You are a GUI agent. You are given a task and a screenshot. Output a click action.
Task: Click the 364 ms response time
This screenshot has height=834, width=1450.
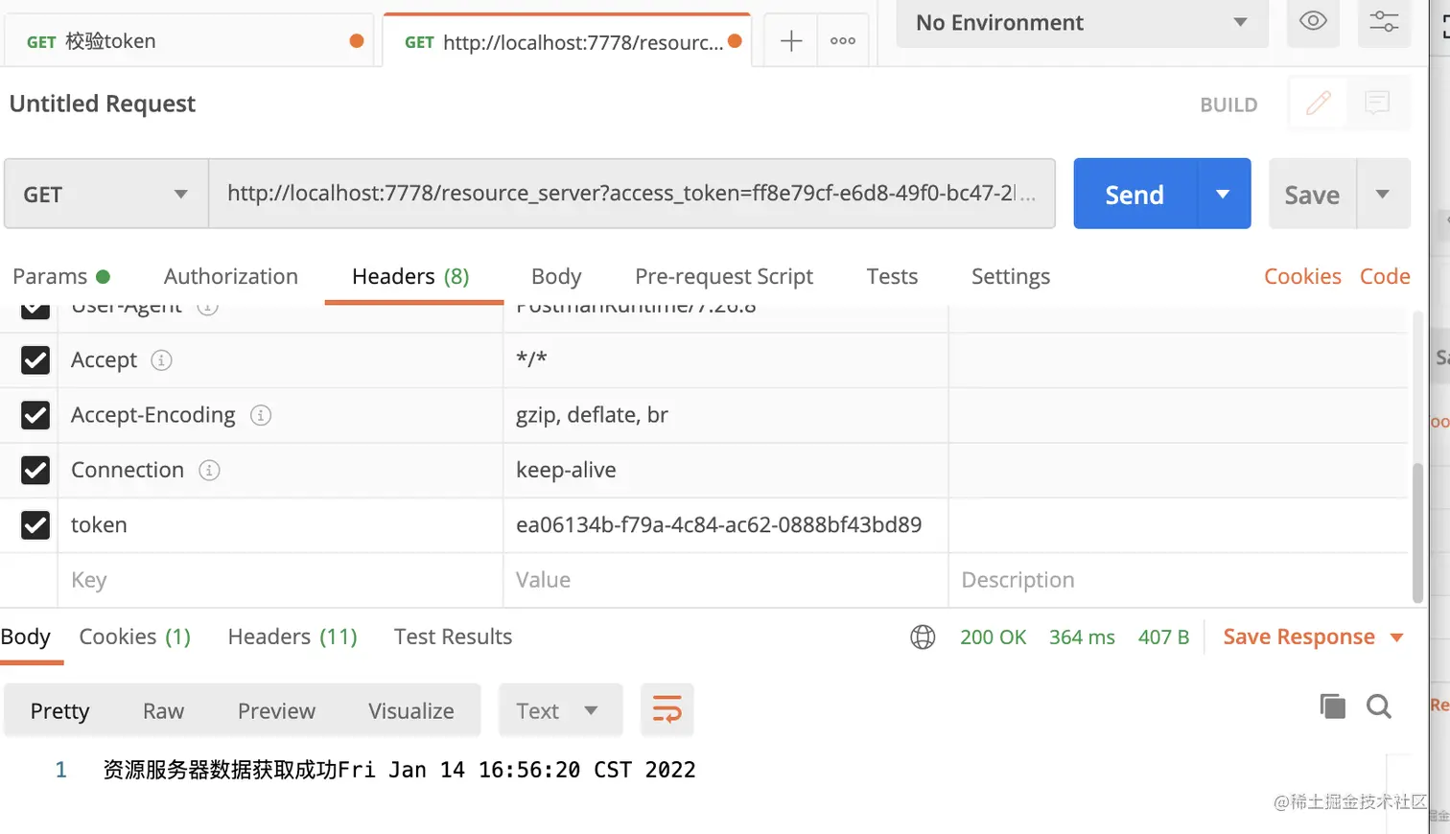(1082, 637)
